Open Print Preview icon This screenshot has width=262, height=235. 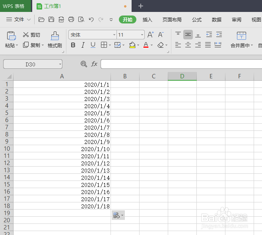click(81, 19)
